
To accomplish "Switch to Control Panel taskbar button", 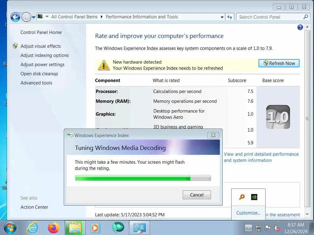I will (x=140, y=228).
